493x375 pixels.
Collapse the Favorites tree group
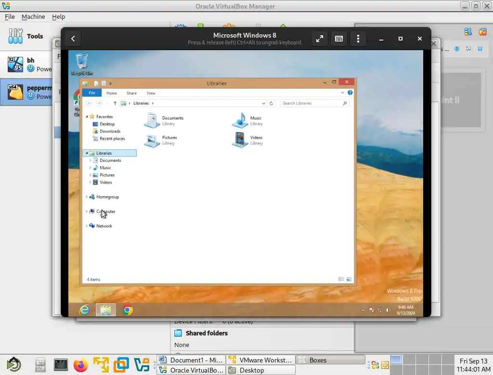(x=87, y=117)
